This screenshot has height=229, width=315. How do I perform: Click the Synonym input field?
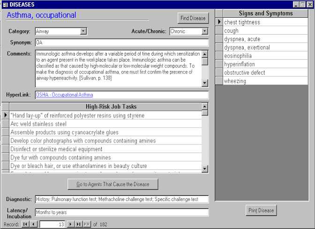tap(121, 43)
